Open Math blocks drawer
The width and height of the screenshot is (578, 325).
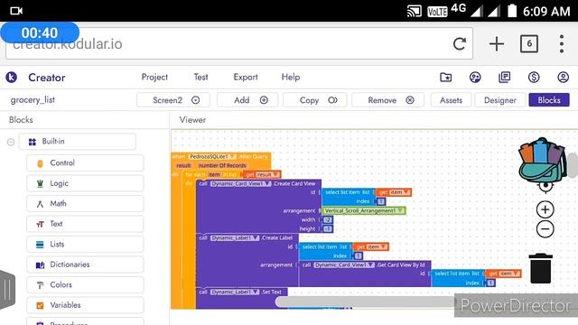[x=85, y=203]
